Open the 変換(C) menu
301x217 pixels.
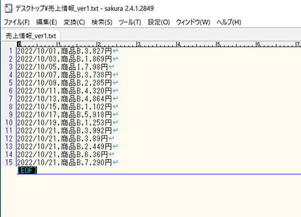tap(74, 22)
